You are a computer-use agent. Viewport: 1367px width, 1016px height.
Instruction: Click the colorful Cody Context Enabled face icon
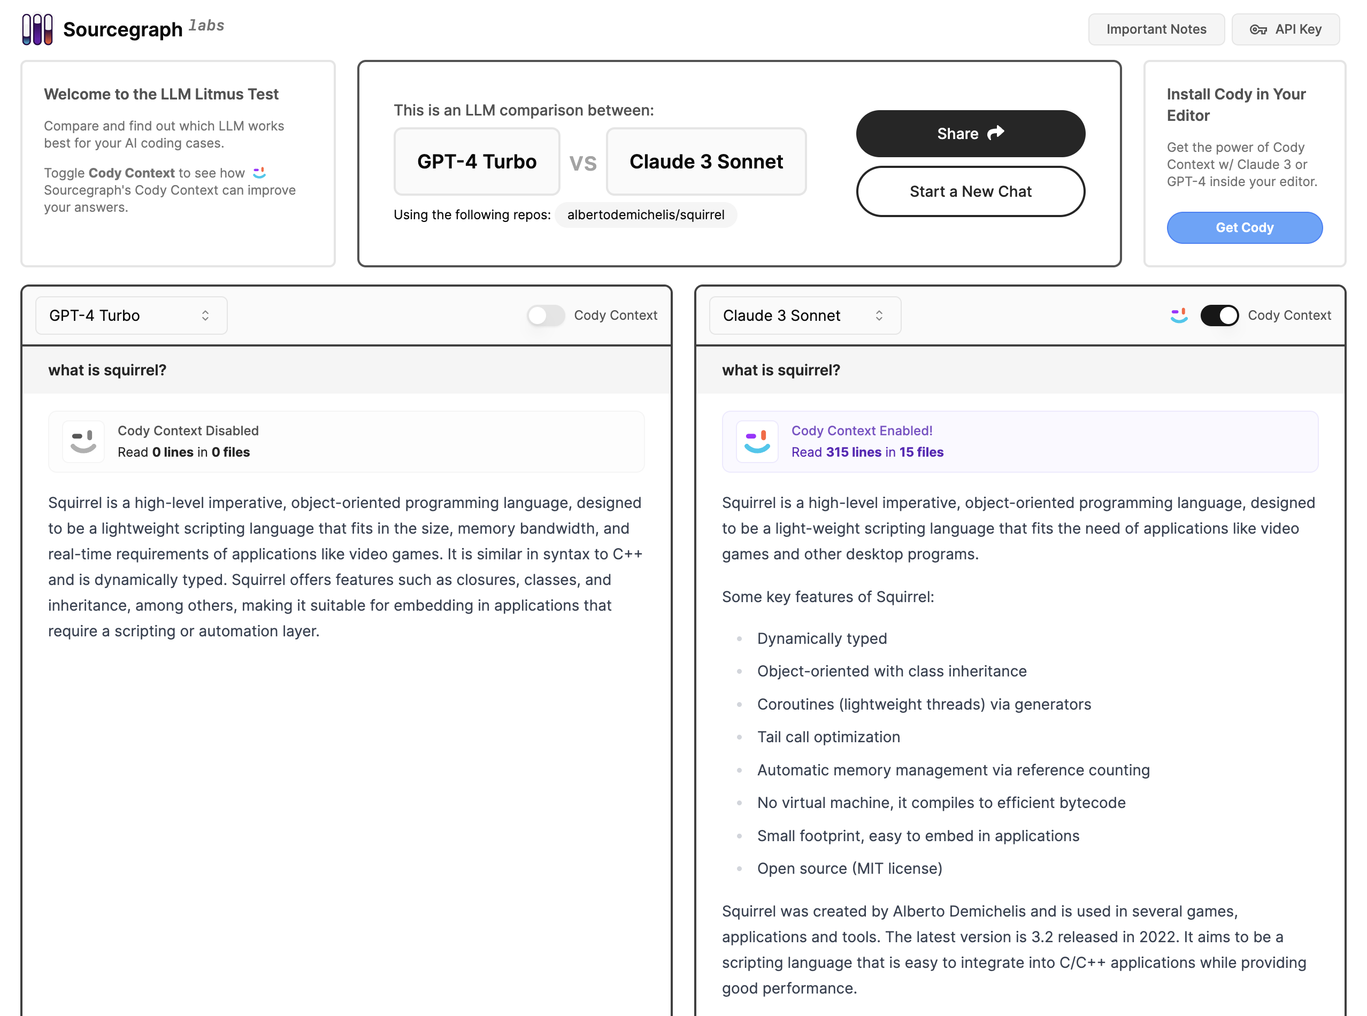coord(757,442)
